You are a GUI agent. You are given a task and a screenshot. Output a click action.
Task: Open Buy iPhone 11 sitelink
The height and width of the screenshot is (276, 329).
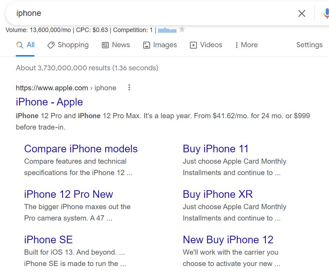tap(215, 149)
